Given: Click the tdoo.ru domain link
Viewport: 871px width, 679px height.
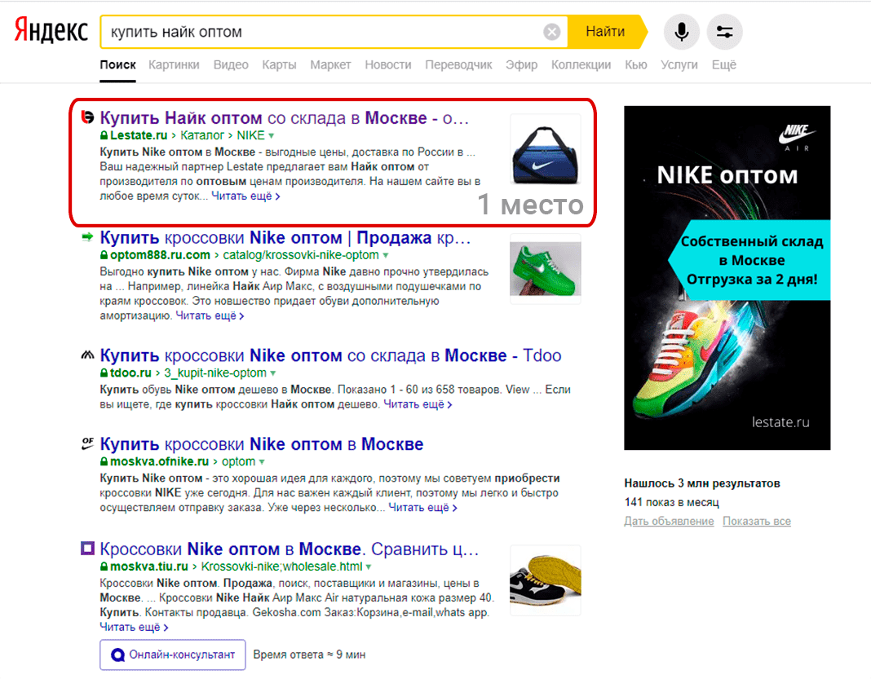Looking at the screenshot, I should click(130, 373).
